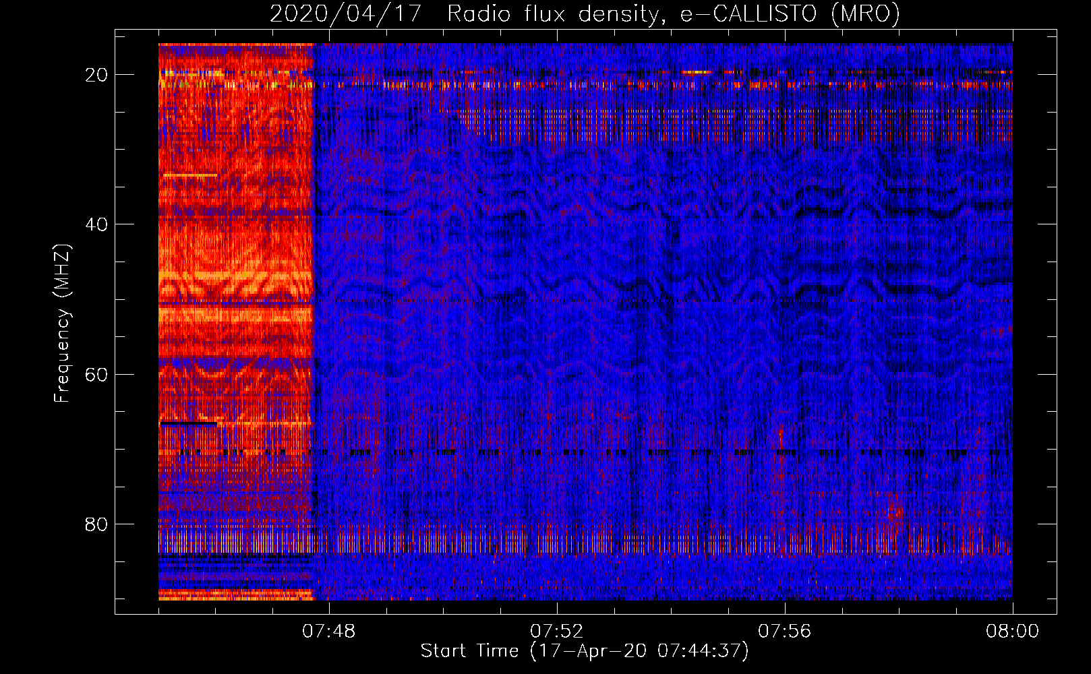Image resolution: width=1091 pixels, height=674 pixels.
Task: Click the 07:52 time tick label
Action: (x=556, y=631)
